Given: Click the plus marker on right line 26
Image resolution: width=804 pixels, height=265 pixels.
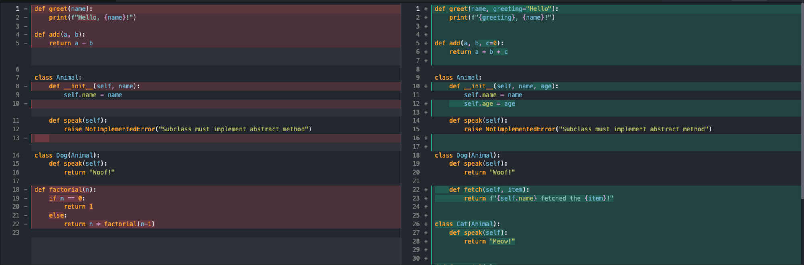Looking at the screenshot, I should coord(426,224).
